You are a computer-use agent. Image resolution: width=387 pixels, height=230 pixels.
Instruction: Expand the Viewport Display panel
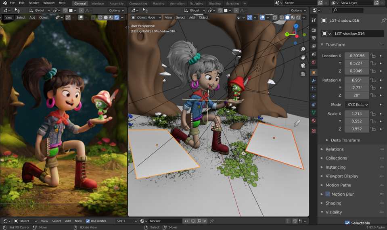coord(322,176)
